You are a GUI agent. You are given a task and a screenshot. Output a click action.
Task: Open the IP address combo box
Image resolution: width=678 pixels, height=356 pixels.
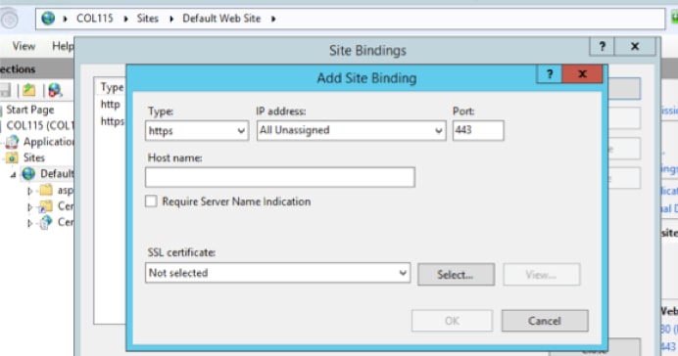pos(351,131)
